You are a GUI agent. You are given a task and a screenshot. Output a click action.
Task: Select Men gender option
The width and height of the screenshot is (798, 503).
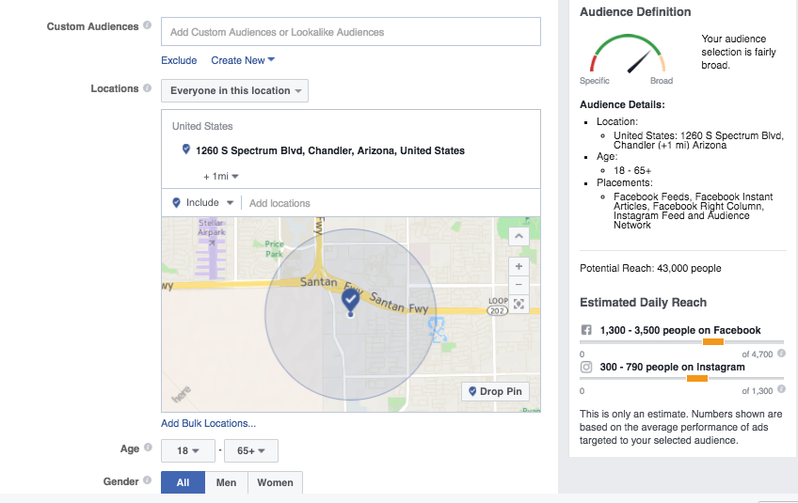(226, 482)
